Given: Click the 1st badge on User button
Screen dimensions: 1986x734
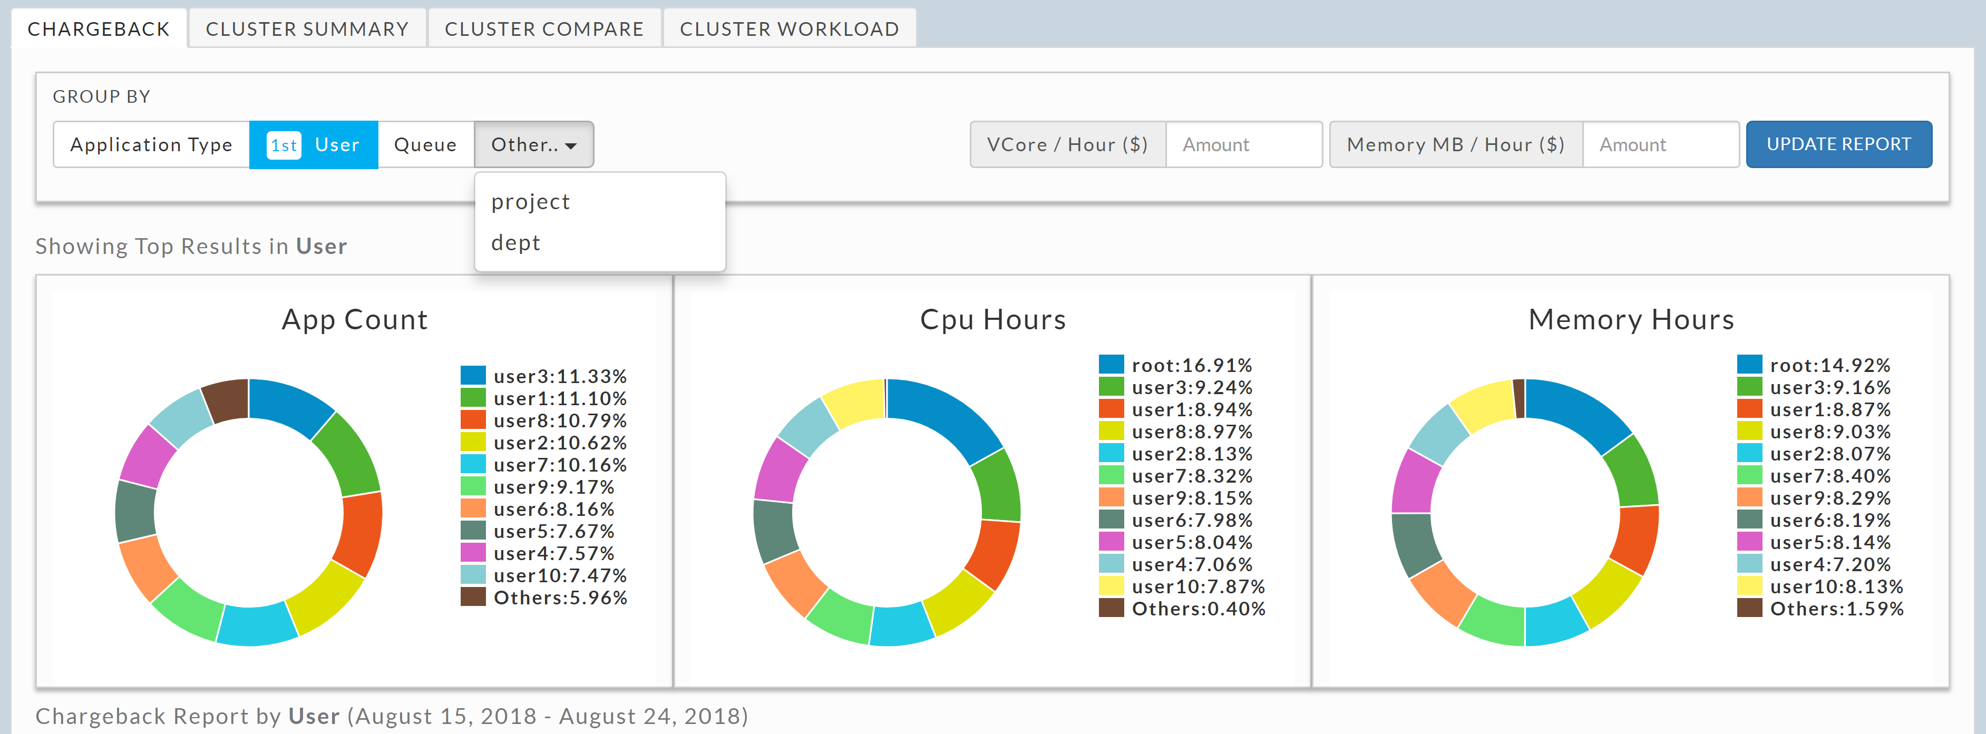Looking at the screenshot, I should [x=284, y=145].
